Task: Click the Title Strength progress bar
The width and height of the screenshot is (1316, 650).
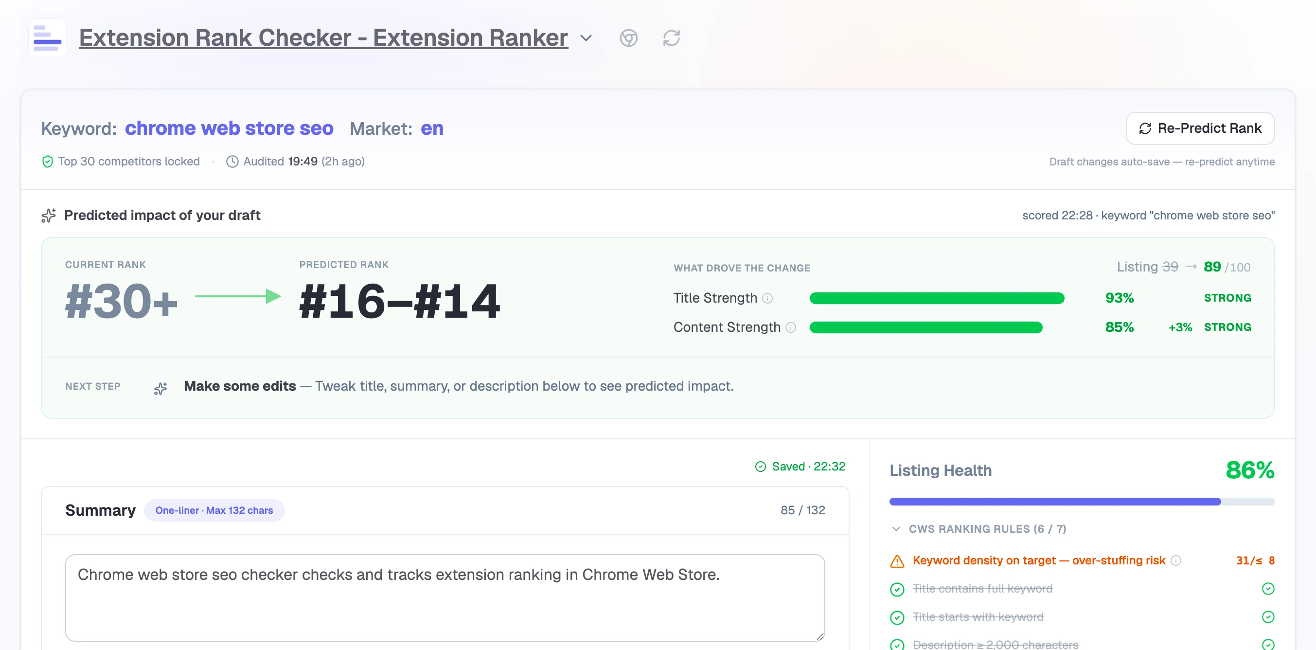Action: [937, 298]
